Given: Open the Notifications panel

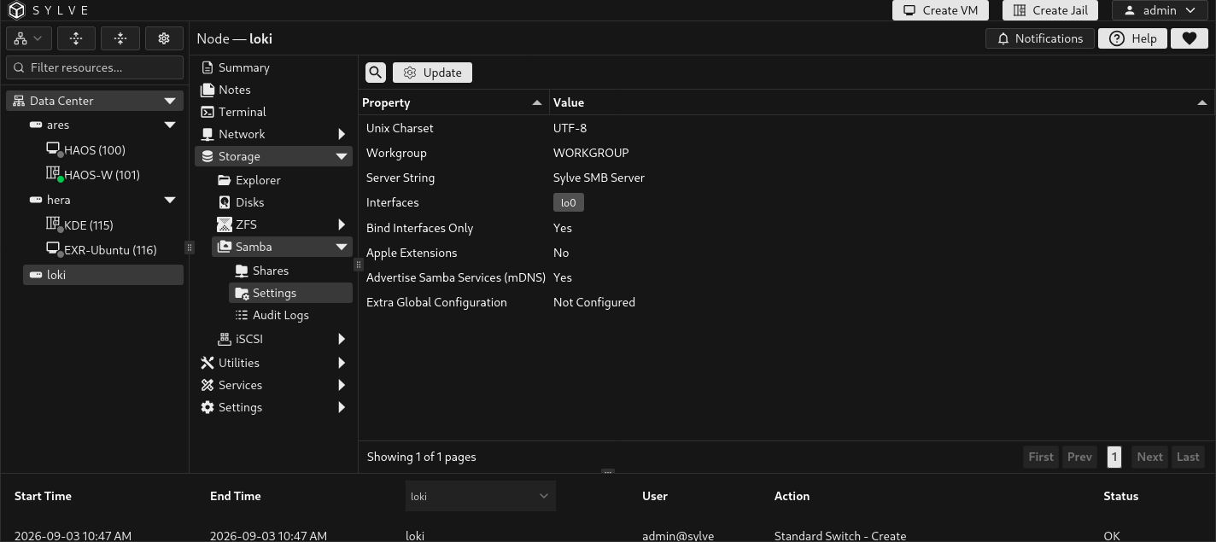Looking at the screenshot, I should tap(1039, 38).
